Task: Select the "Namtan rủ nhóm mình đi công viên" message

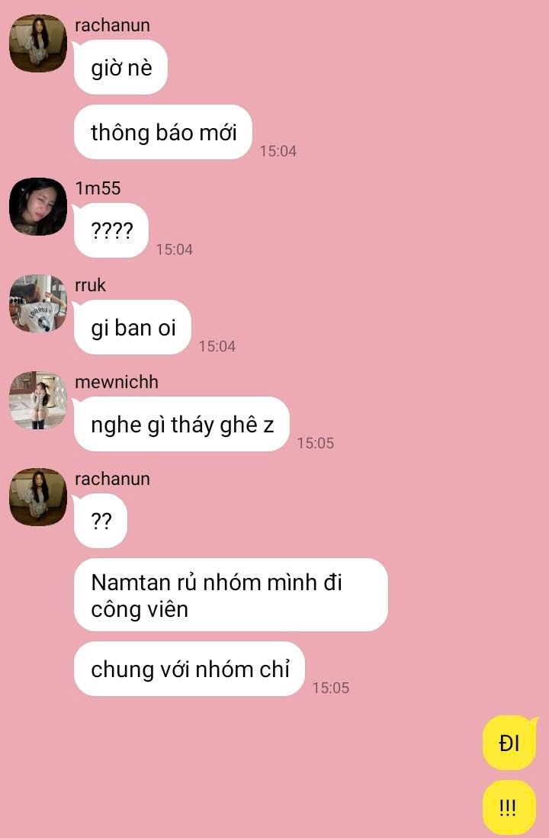Action: [x=231, y=595]
